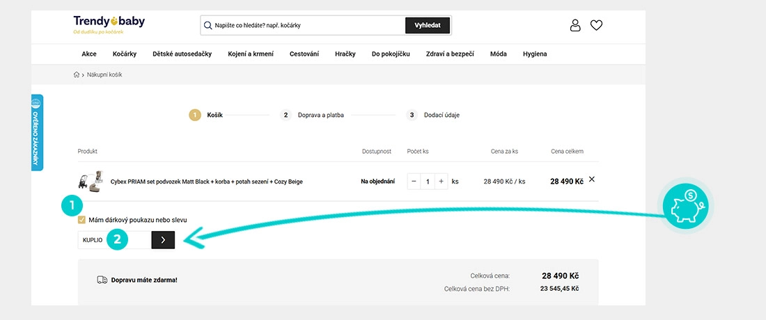Click the coupon code field KUPLIO
This screenshot has height=320, width=766.
pyautogui.click(x=114, y=240)
